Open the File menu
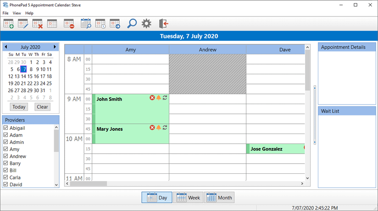This screenshot has width=378, height=211. 6,13
